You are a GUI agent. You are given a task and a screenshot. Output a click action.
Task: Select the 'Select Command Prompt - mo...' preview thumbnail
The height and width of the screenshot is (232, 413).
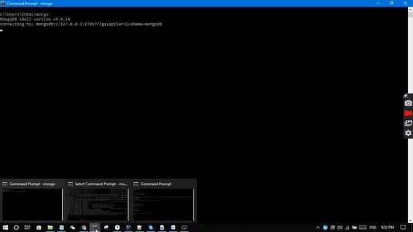tap(98, 204)
